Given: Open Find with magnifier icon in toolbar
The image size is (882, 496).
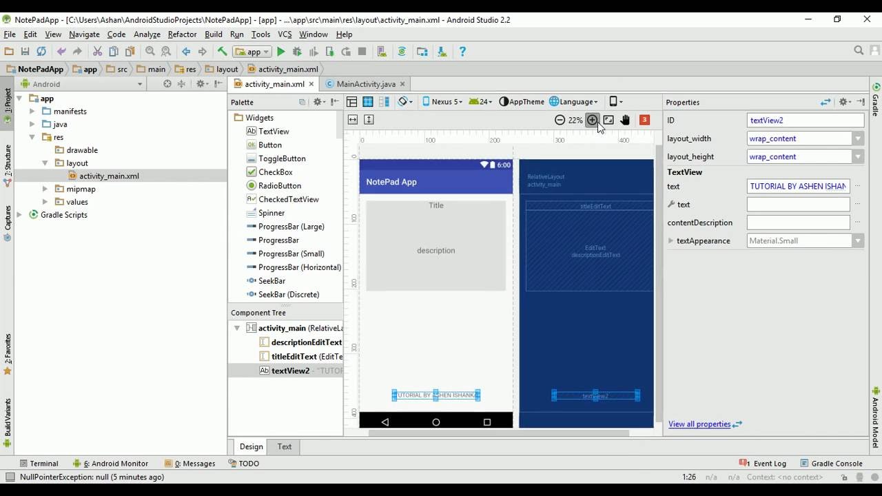Looking at the screenshot, I should point(150,52).
